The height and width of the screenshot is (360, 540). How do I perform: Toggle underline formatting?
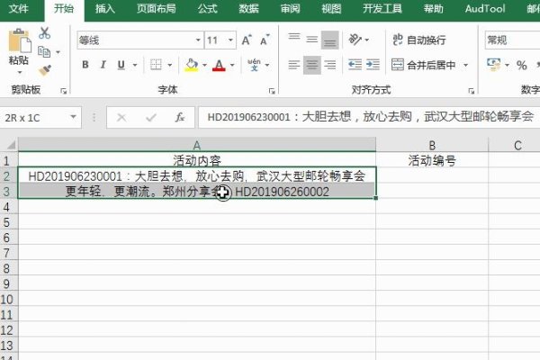tap(121, 65)
